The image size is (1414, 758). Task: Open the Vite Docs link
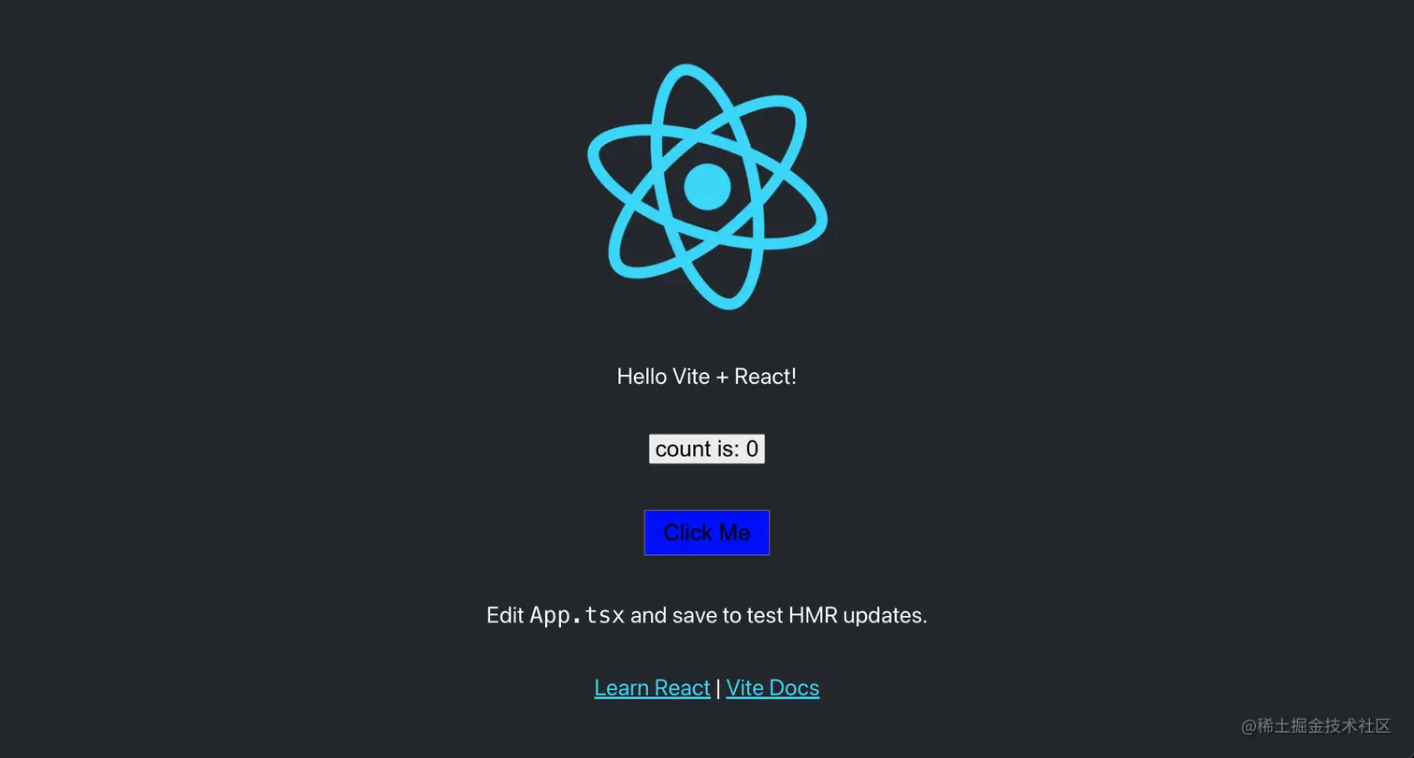[x=772, y=688]
